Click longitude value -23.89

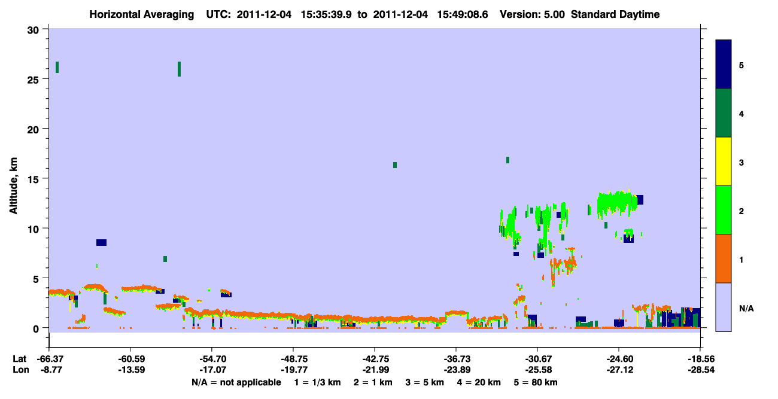[456, 370]
